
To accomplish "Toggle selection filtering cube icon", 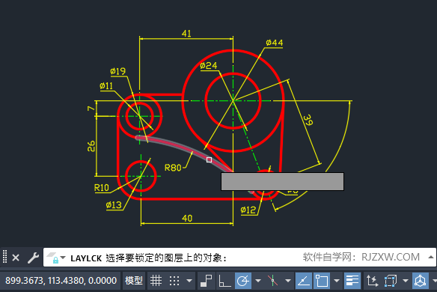I will 391,281.
